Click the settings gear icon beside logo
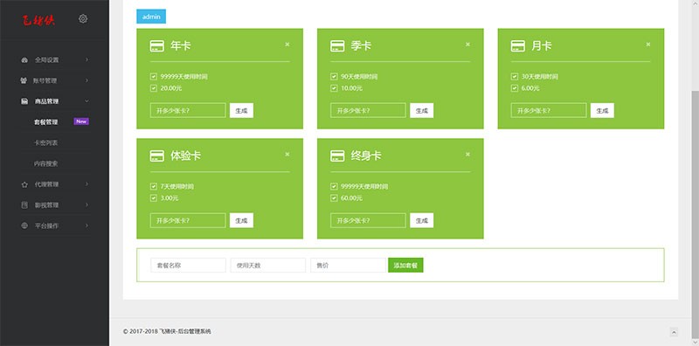 click(x=83, y=18)
